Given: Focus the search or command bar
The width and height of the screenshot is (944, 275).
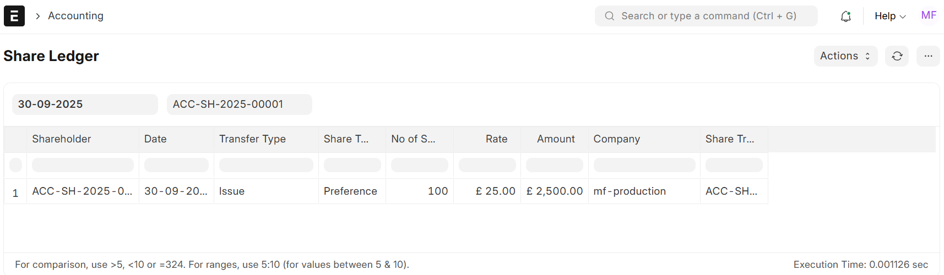Looking at the screenshot, I should point(706,16).
